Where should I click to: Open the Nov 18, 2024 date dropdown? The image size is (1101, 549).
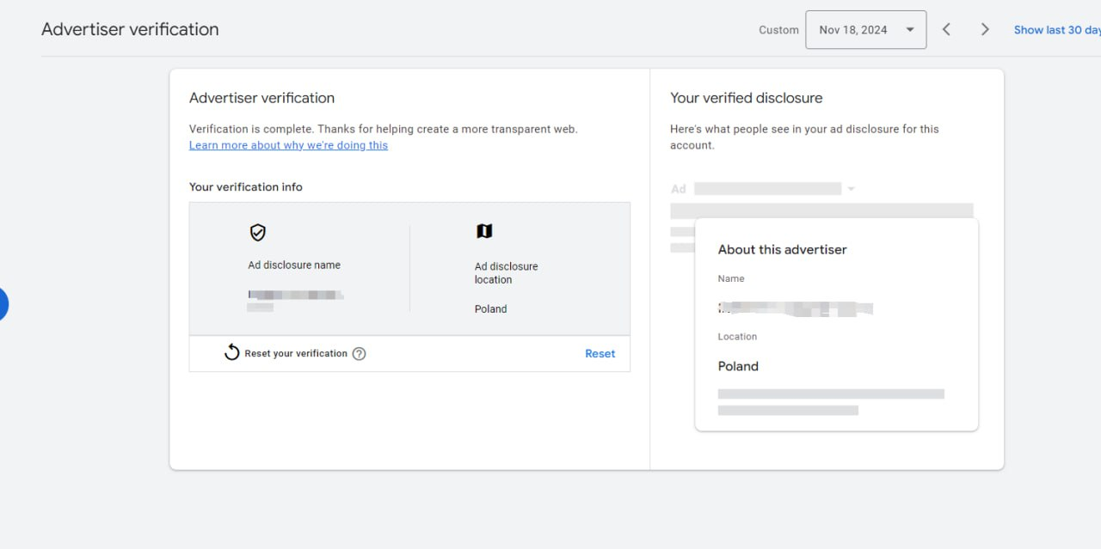(x=865, y=29)
